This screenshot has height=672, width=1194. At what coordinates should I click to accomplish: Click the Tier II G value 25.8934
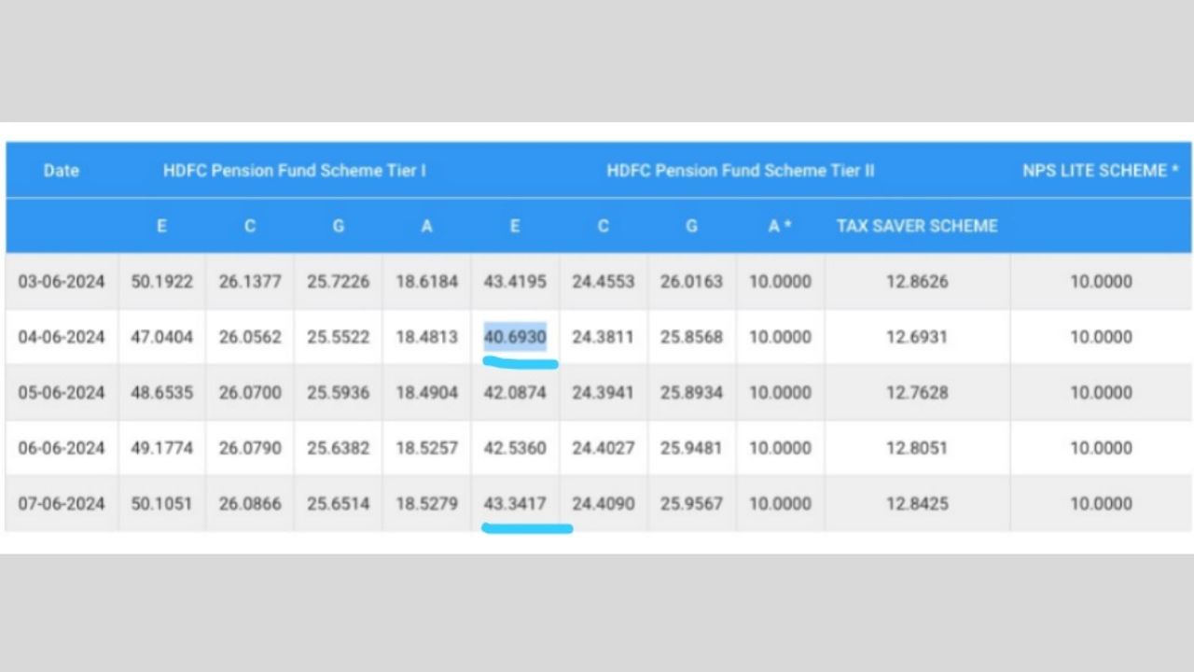691,393
